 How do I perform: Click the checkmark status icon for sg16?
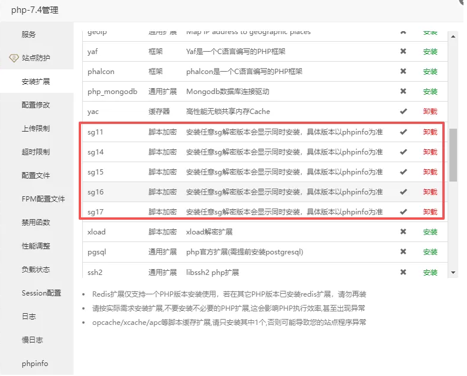(x=403, y=192)
